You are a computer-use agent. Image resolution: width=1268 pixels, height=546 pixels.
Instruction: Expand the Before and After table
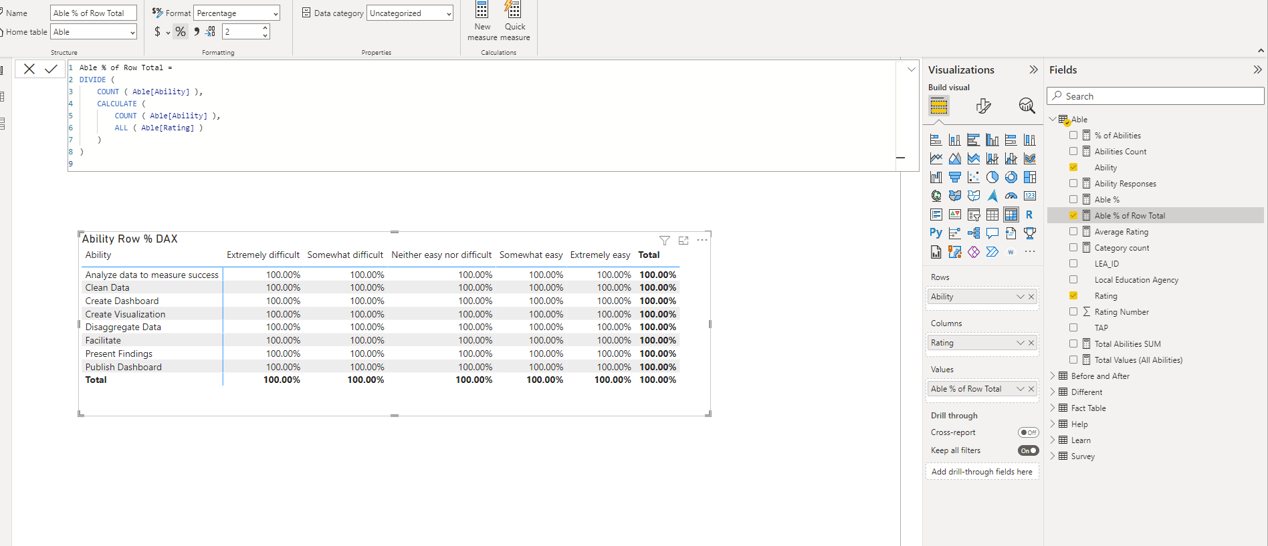(1053, 376)
